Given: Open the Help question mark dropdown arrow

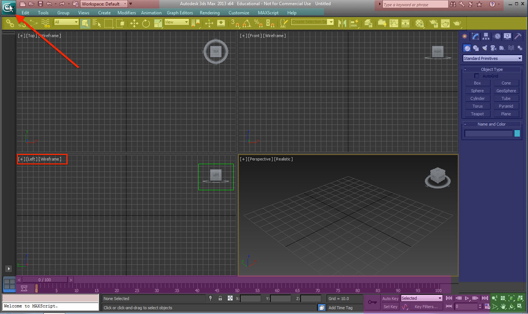Looking at the screenshot, I should click(499, 4).
